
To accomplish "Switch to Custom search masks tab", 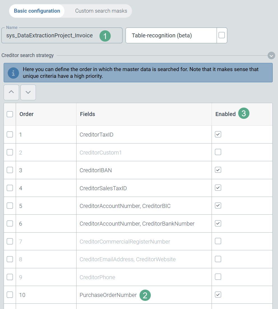I will (101, 11).
